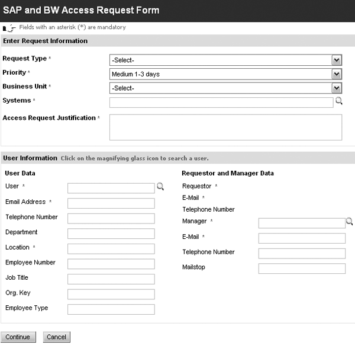Click the 'Fields with an asterisk' mandatory note

pos(72,27)
